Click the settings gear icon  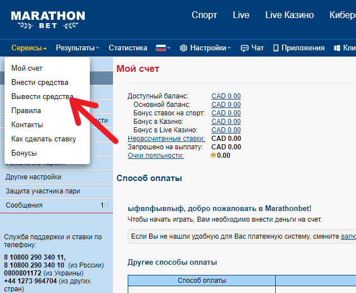[x=184, y=48]
